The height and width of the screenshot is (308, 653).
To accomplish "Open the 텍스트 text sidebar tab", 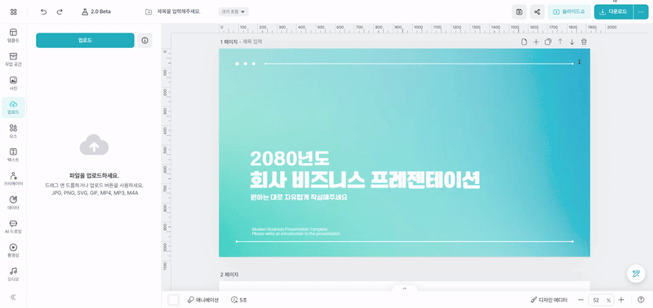I will coord(13,155).
